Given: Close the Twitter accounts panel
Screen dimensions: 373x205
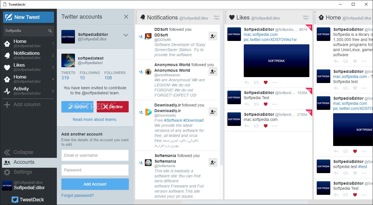Looking at the screenshot, I should coord(126,17).
